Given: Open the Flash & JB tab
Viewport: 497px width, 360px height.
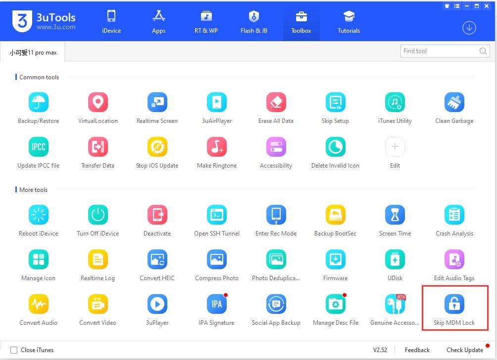Looking at the screenshot, I should (x=254, y=22).
